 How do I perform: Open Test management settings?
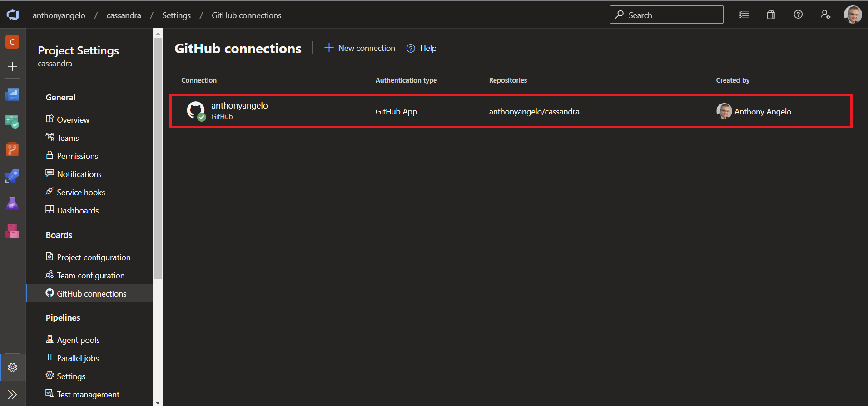coord(82,394)
